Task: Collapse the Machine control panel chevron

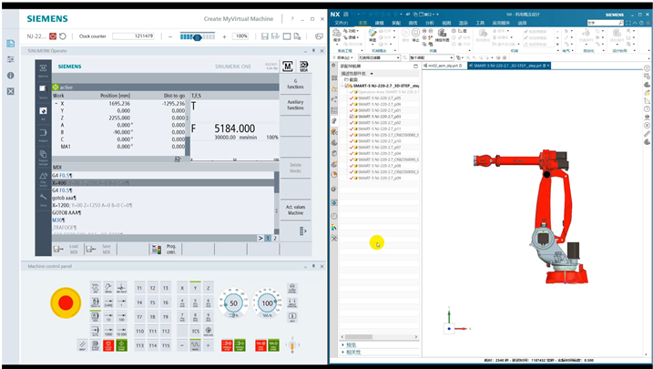Action: (x=306, y=266)
